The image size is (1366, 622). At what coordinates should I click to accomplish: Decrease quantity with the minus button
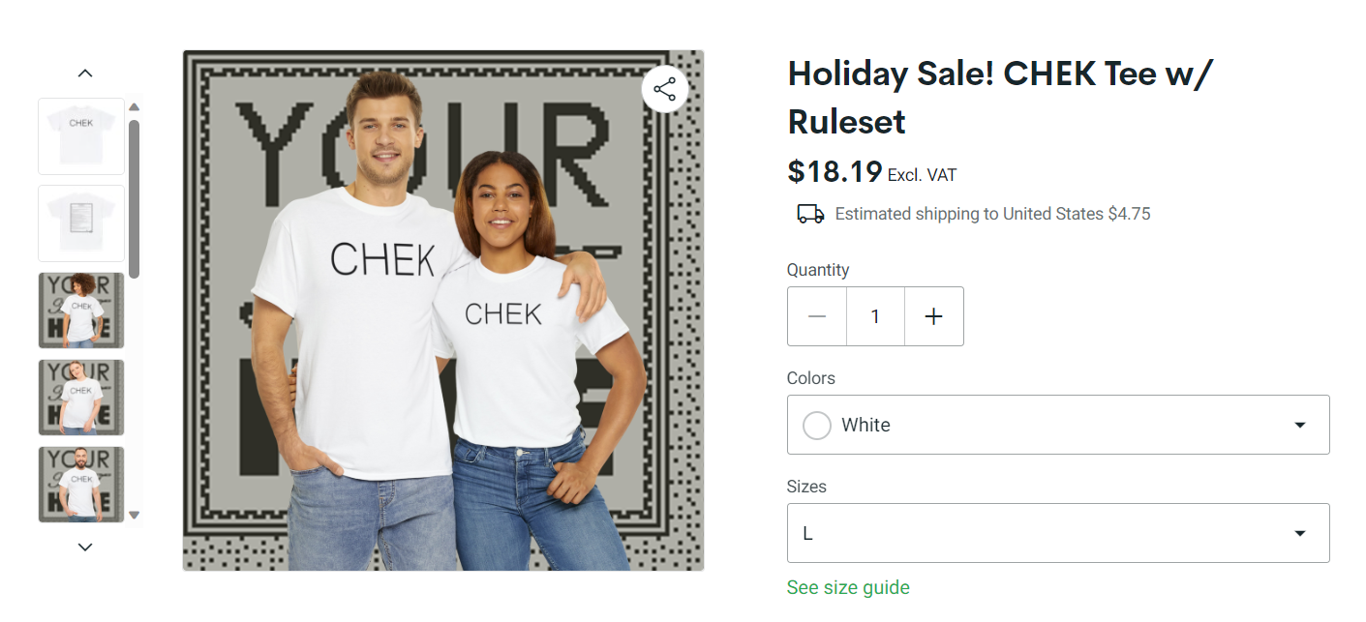[817, 316]
